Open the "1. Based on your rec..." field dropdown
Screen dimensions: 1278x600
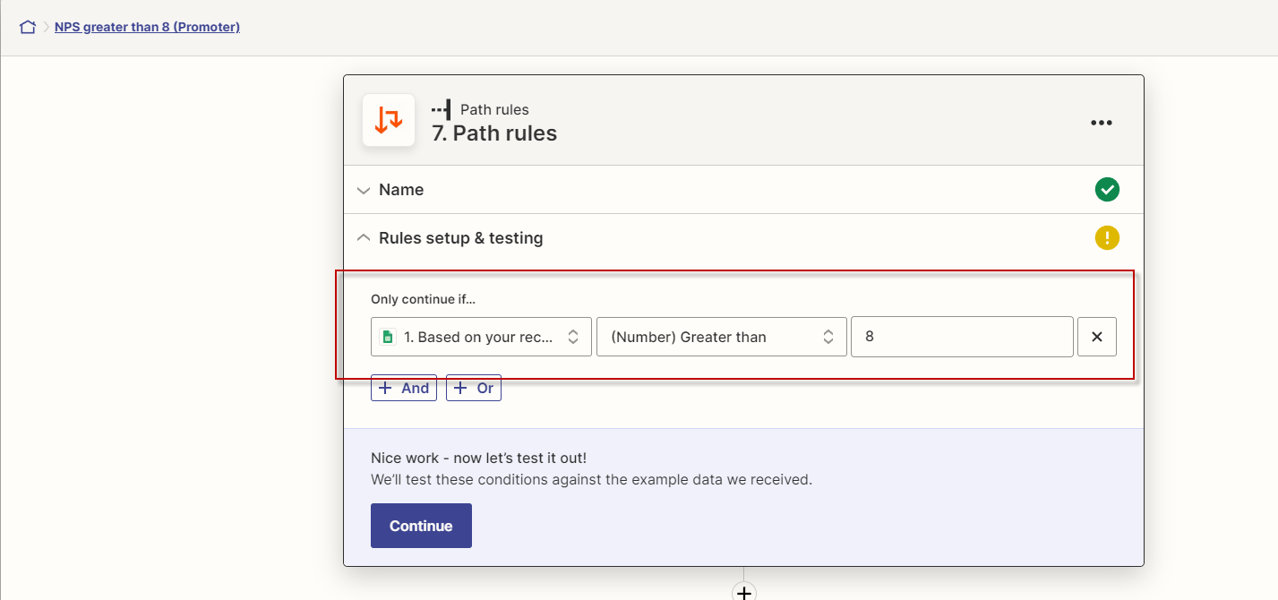click(x=481, y=336)
